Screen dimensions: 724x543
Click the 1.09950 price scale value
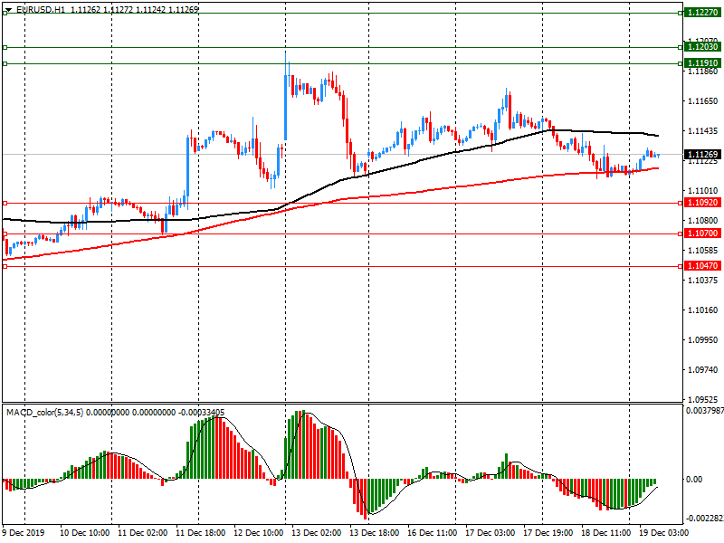pos(703,340)
